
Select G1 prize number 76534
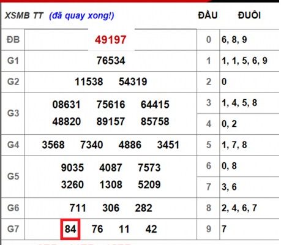tap(111, 61)
